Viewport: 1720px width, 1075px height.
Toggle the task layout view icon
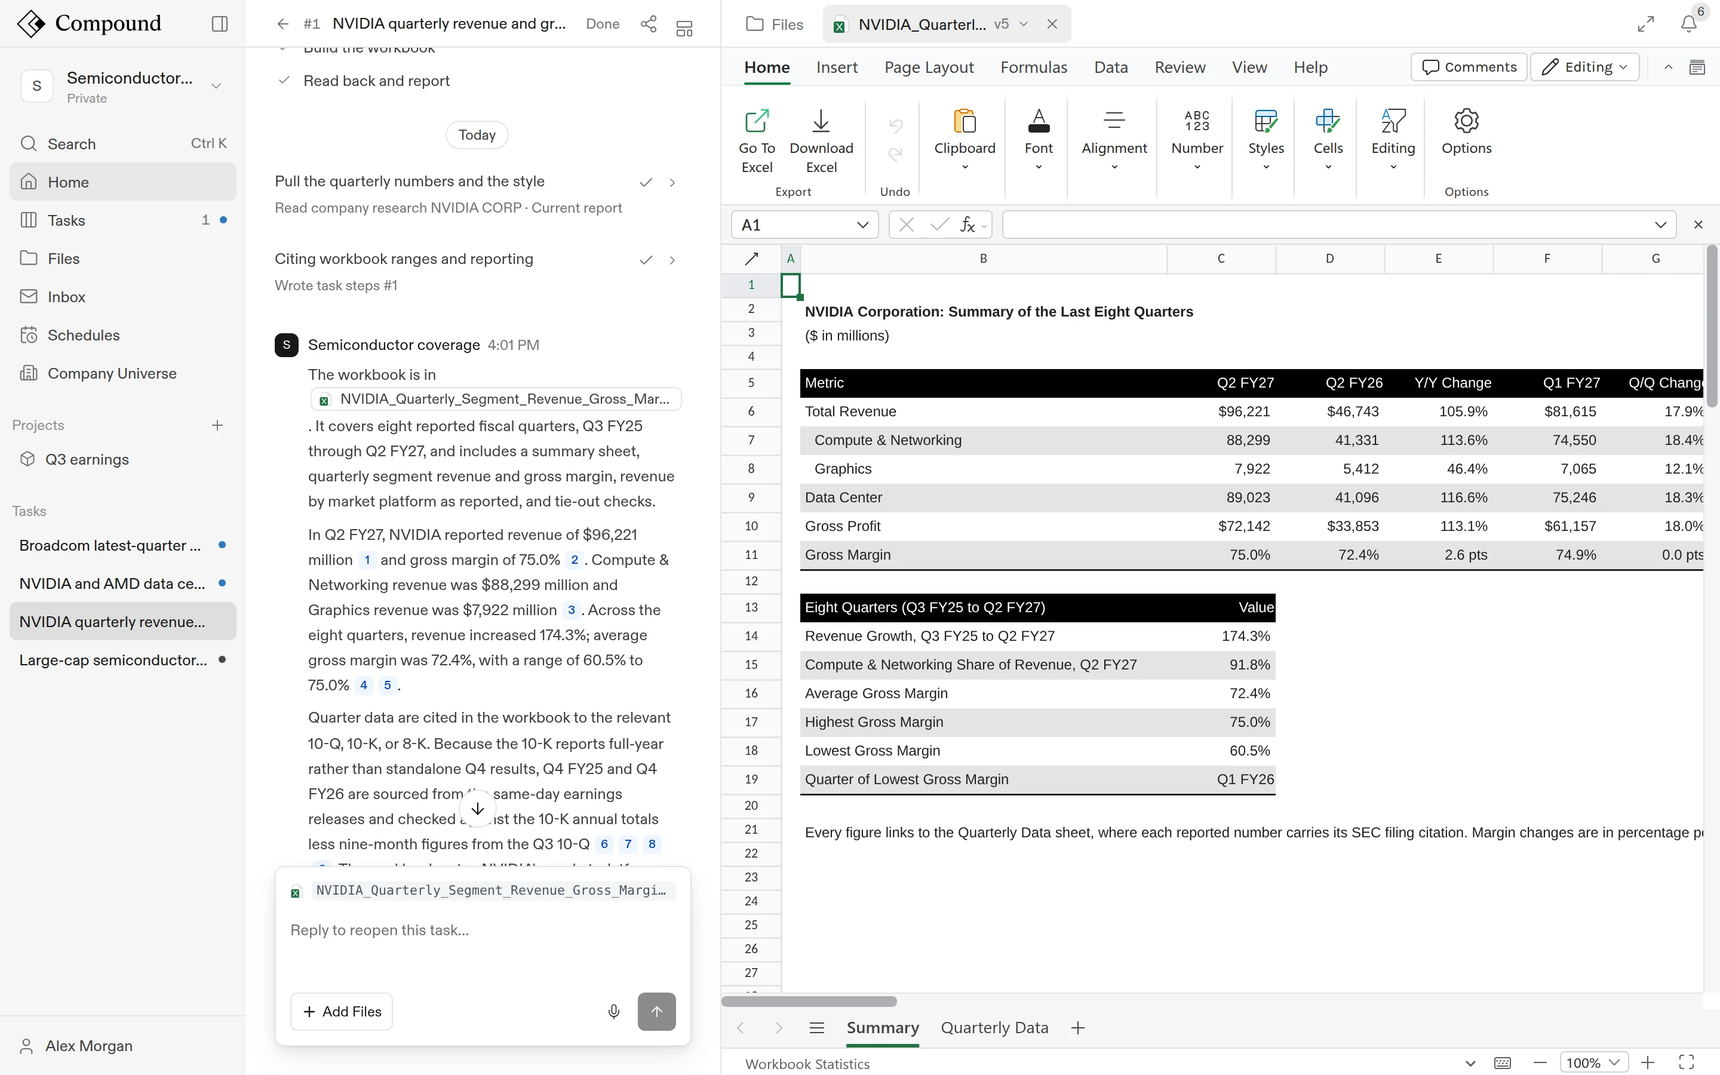tap(684, 29)
